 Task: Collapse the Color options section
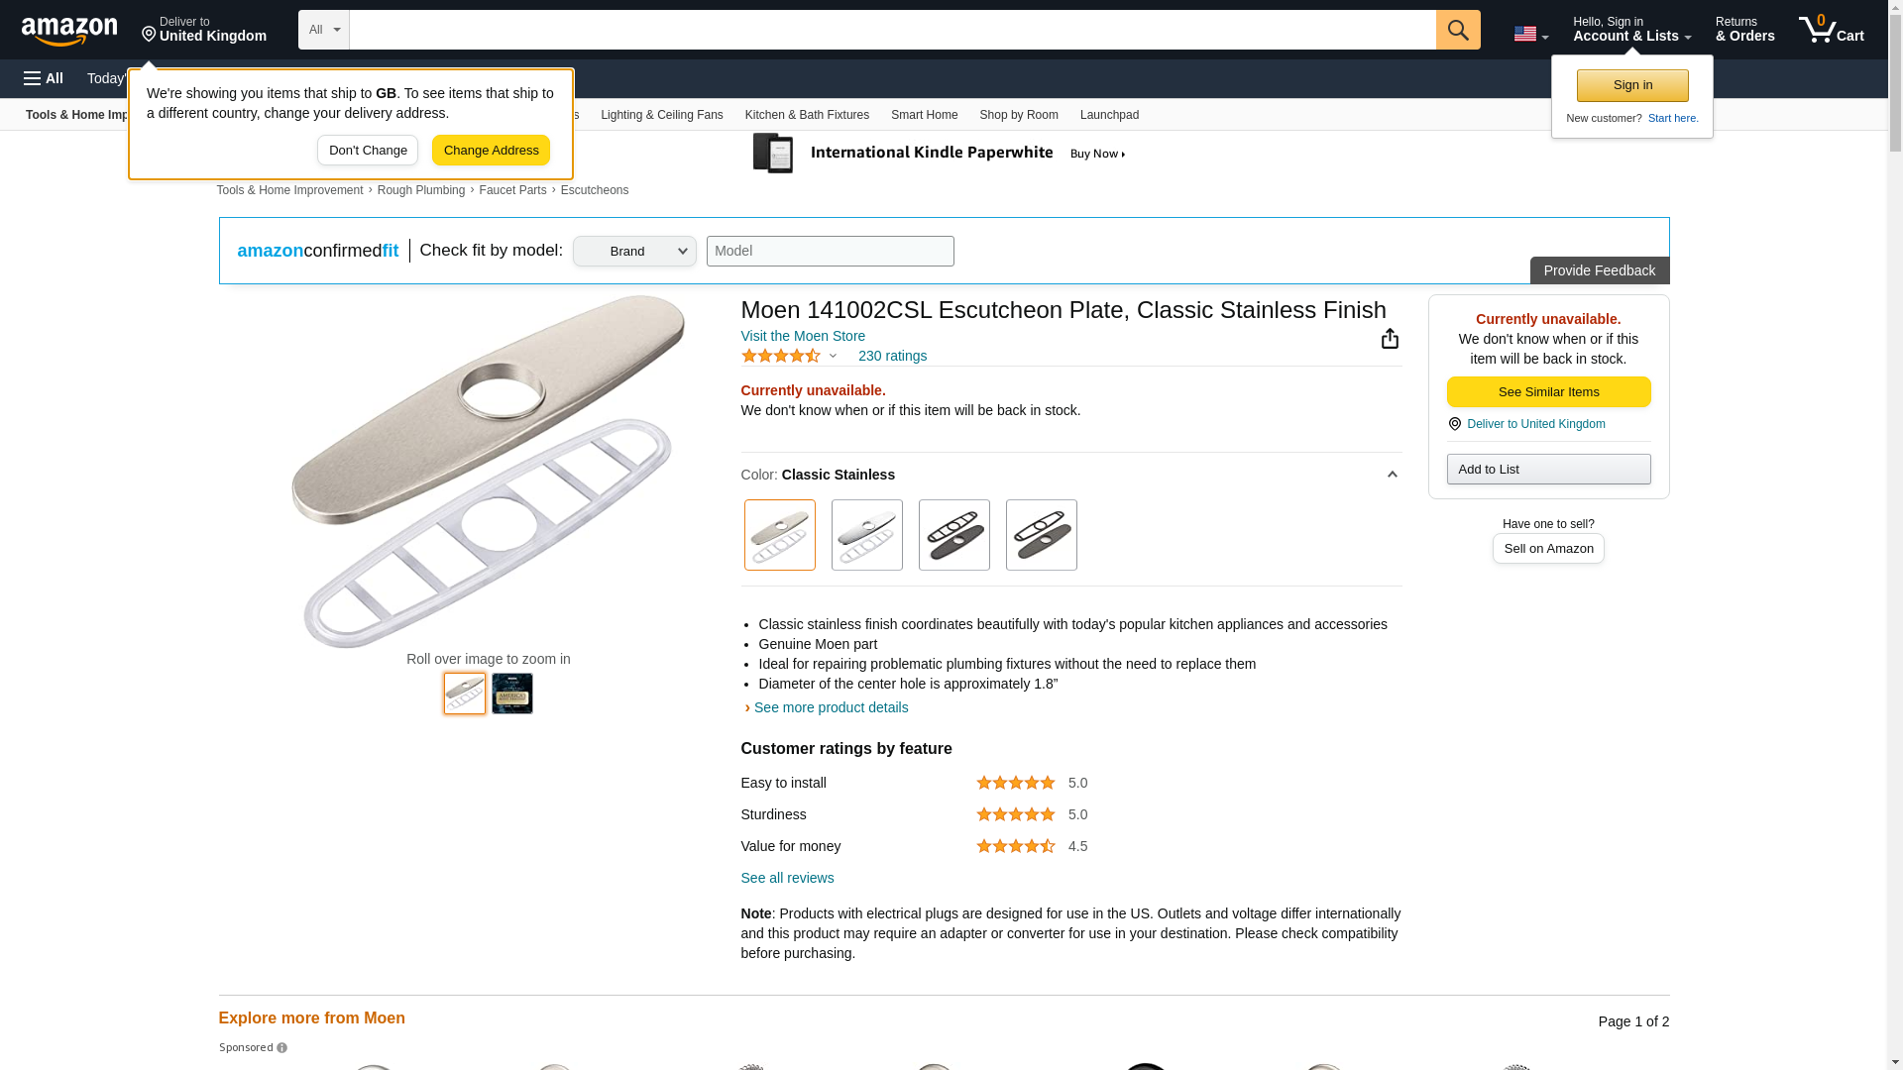coord(1392,475)
